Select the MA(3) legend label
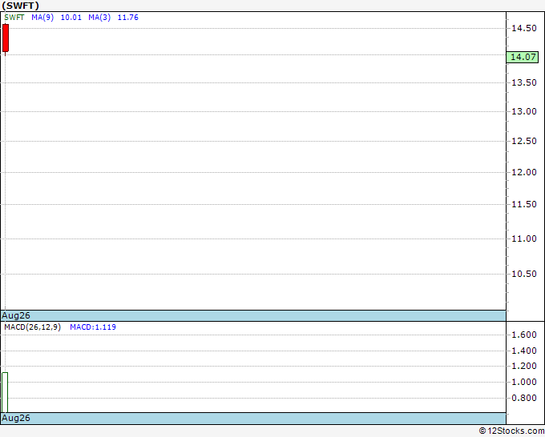The image size is (545, 437). tap(99, 18)
